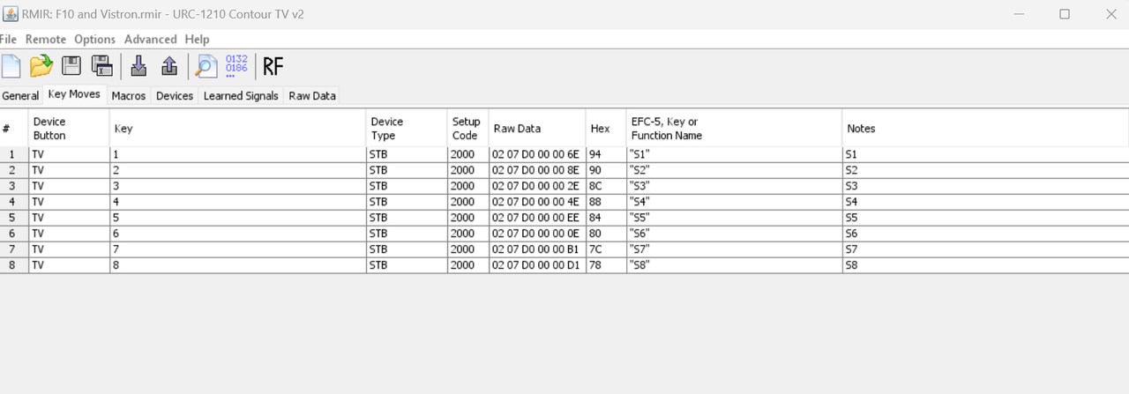Click the Java app icon in title bar

click(12, 15)
